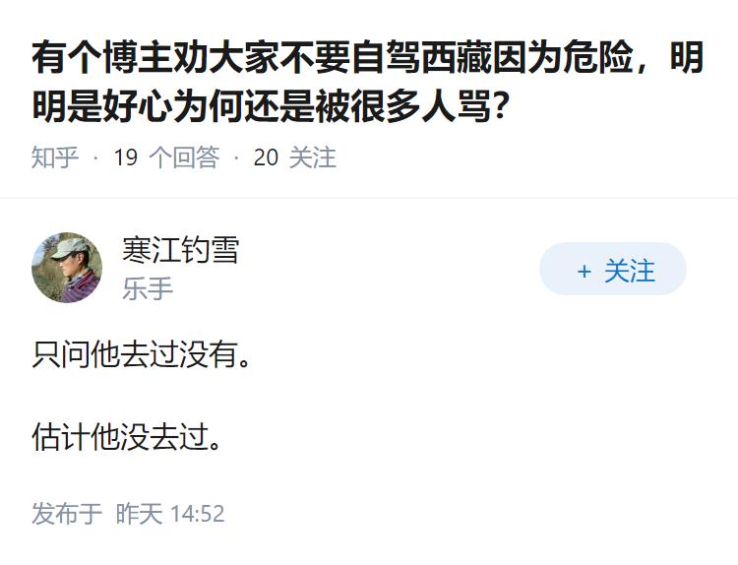
Task: Click the number 20 in follow count
Action: point(266,157)
